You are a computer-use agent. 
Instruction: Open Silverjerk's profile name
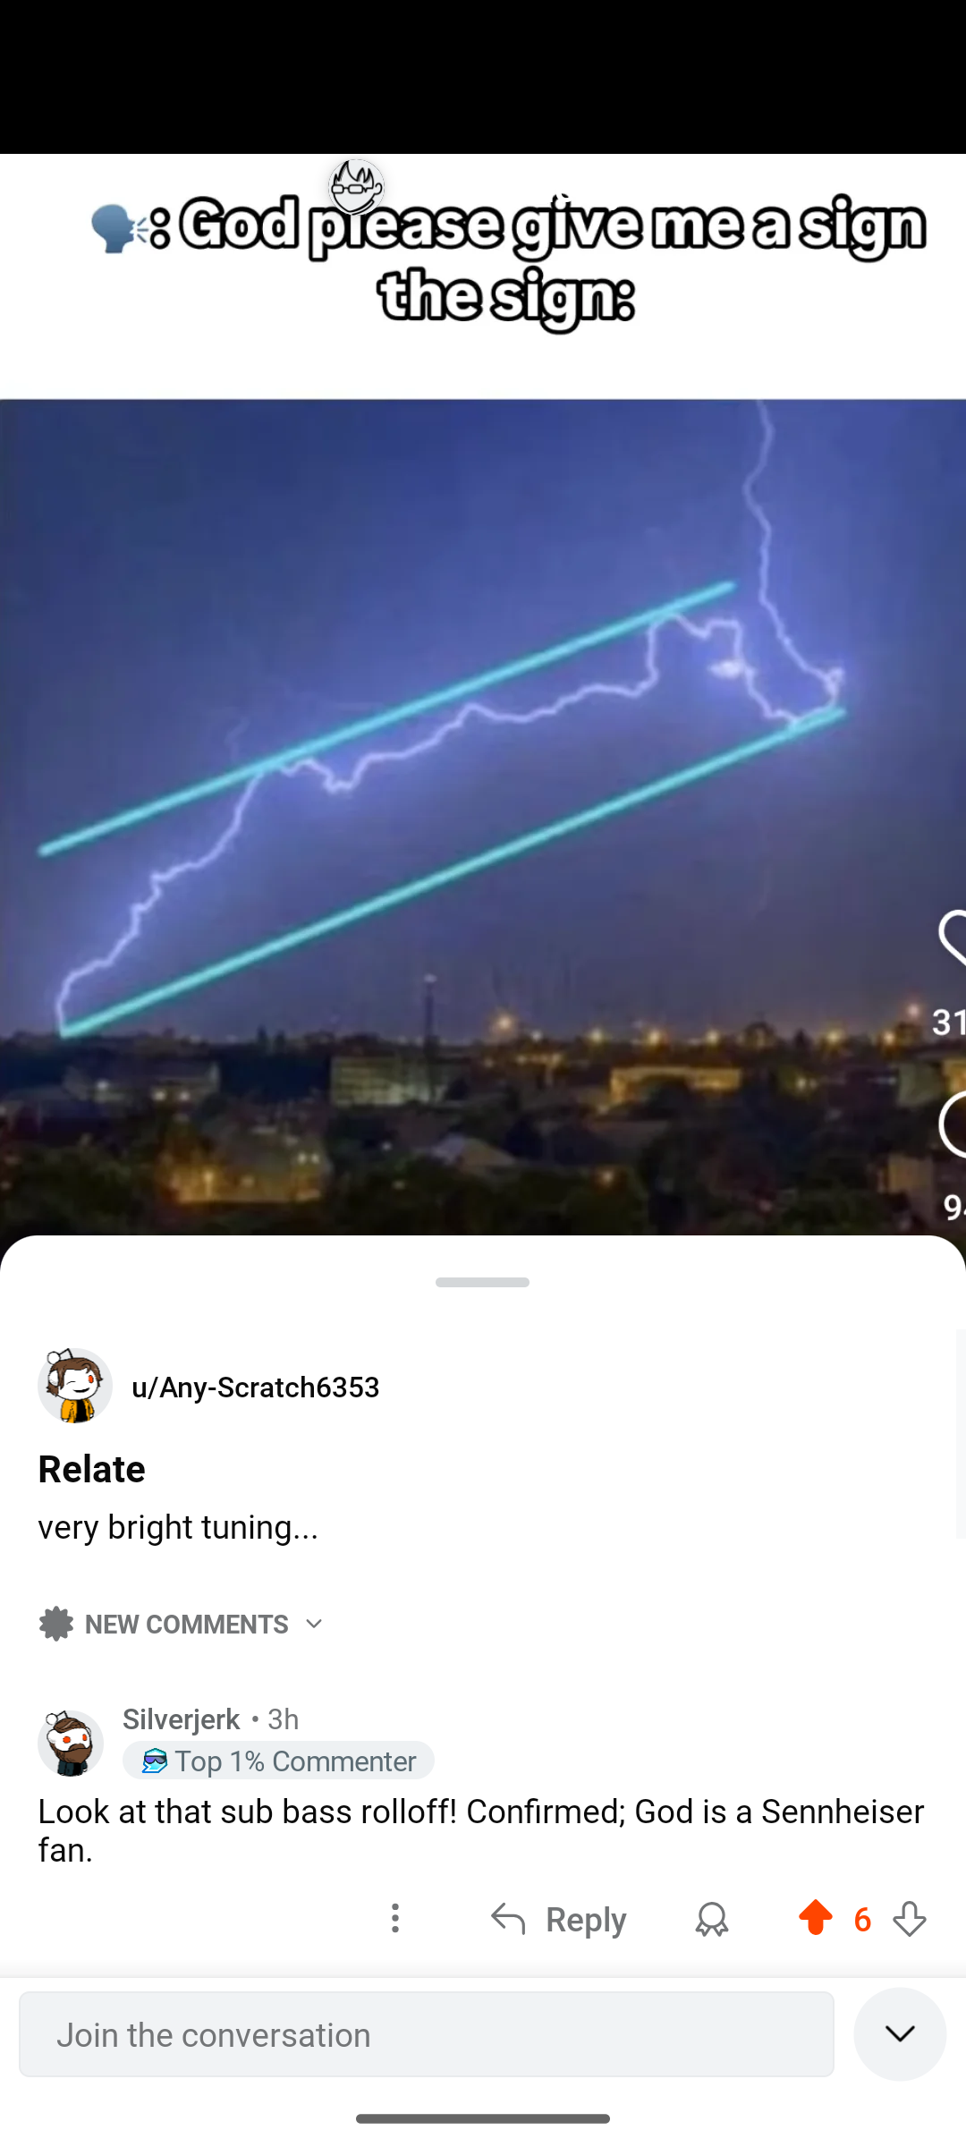182,1718
